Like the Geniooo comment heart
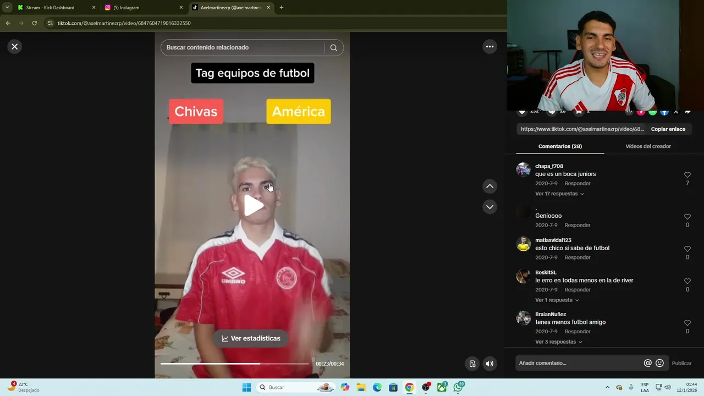Image resolution: width=704 pixels, height=396 pixels. [687, 217]
